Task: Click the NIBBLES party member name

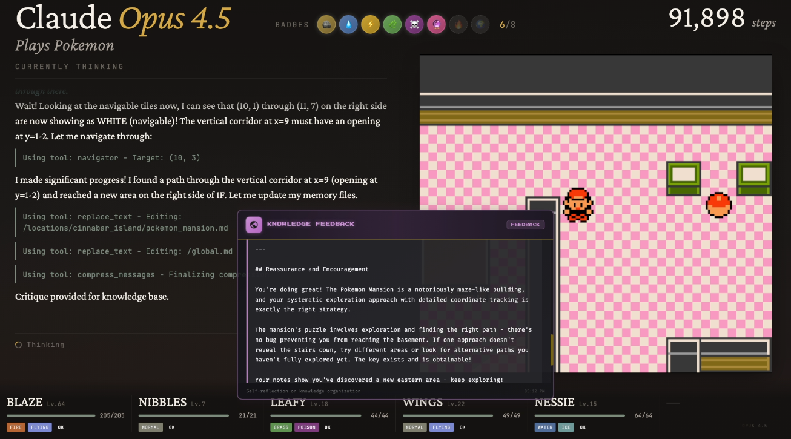Action: 163,403
